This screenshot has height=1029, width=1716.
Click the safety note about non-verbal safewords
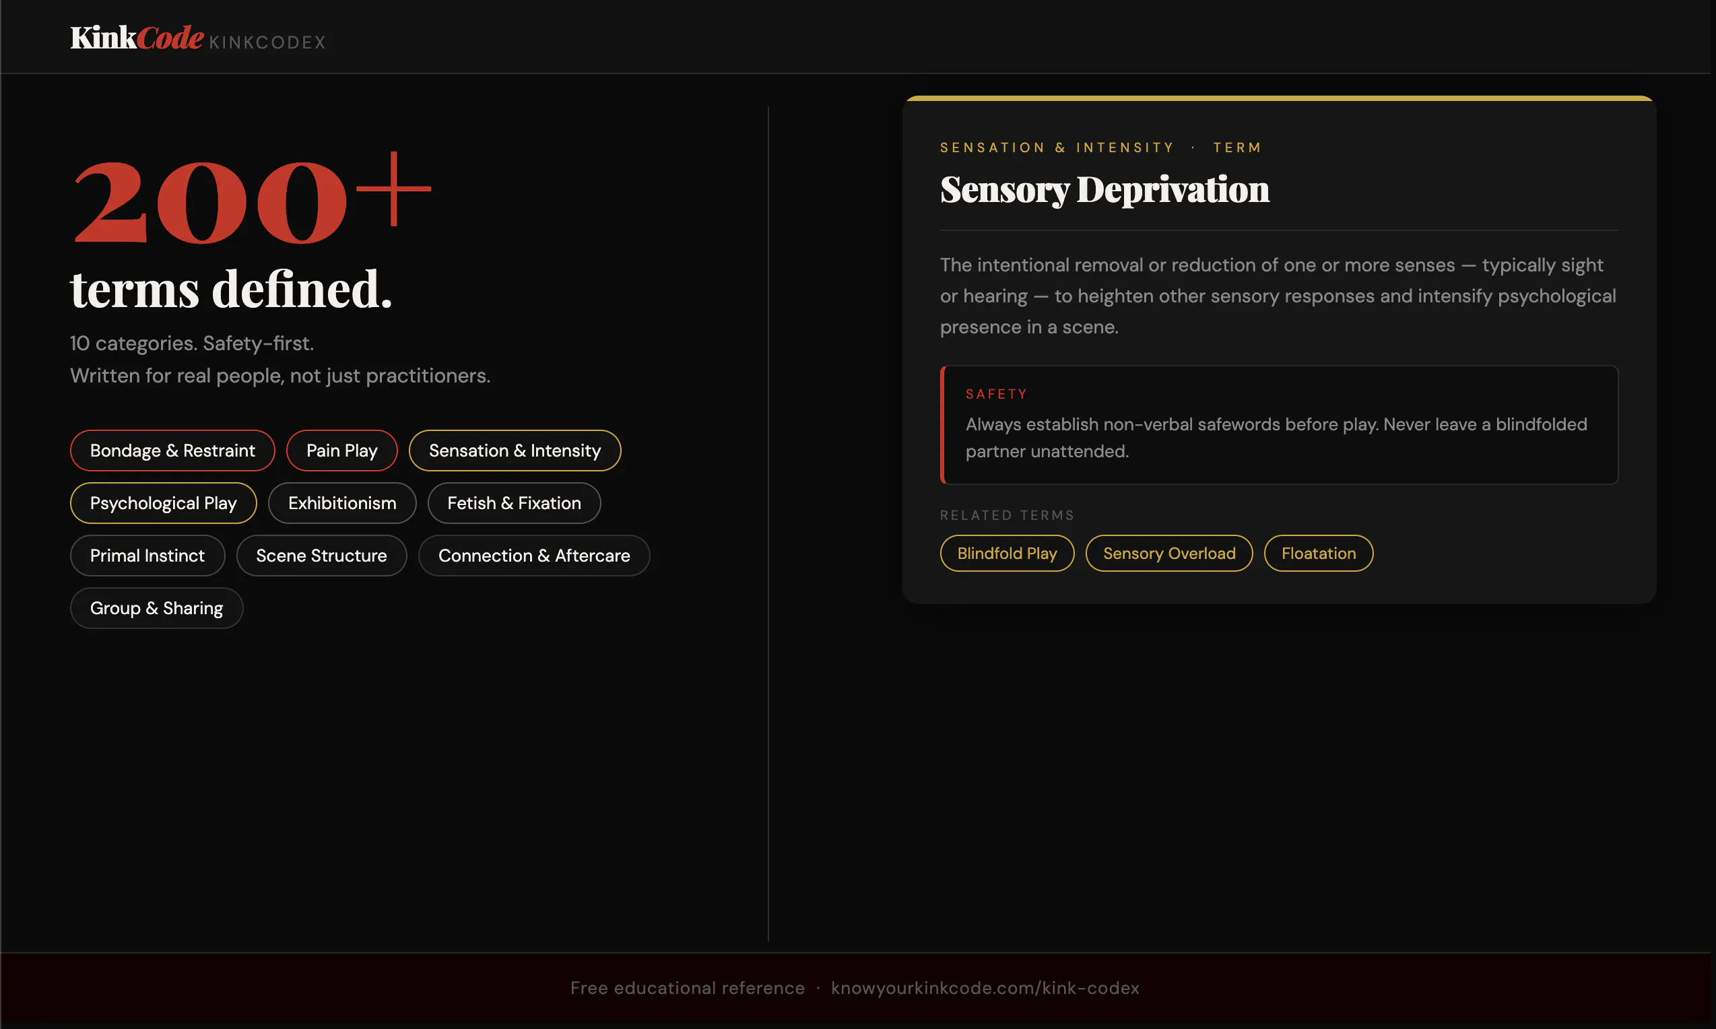click(x=1276, y=438)
